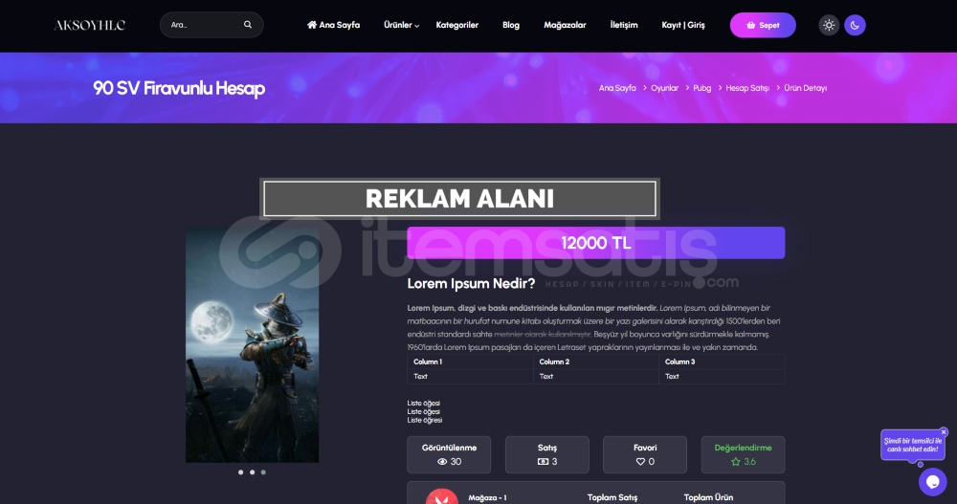957x504 pixels.
Task: Click the Görüntülenme eye icon
Action: point(442,462)
